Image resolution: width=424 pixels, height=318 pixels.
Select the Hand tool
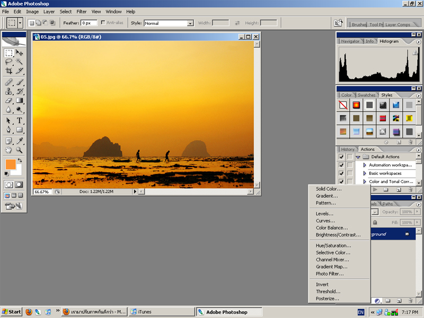click(8, 150)
